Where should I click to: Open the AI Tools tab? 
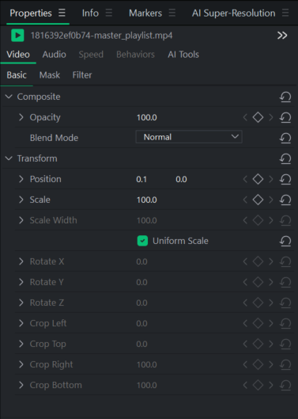(x=183, y=55)
